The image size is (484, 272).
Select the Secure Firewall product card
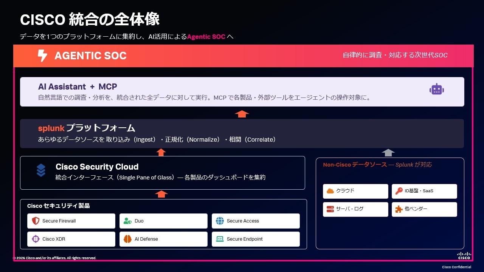point(71,221)
